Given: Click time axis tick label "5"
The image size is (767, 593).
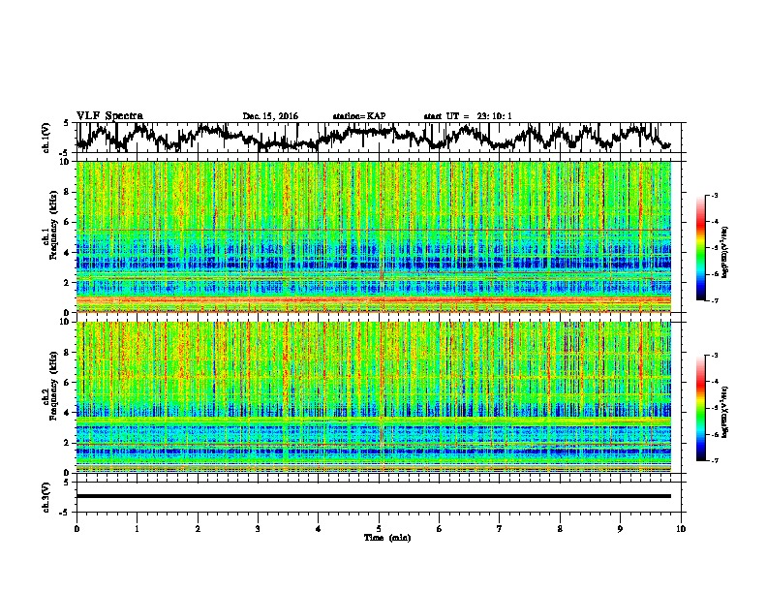Looking at the screenshot, I should 379,529.
